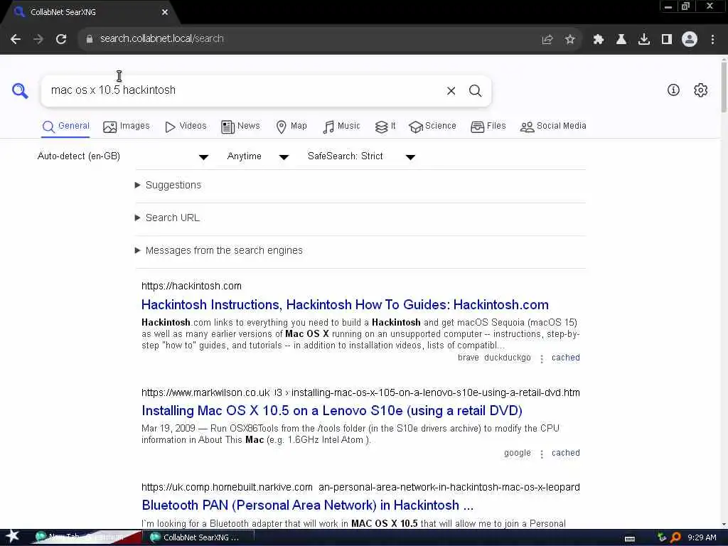This screenshot has height=546, width=728.
Task: Switch to the Images search tab
Action: click(x=127, y=127)
